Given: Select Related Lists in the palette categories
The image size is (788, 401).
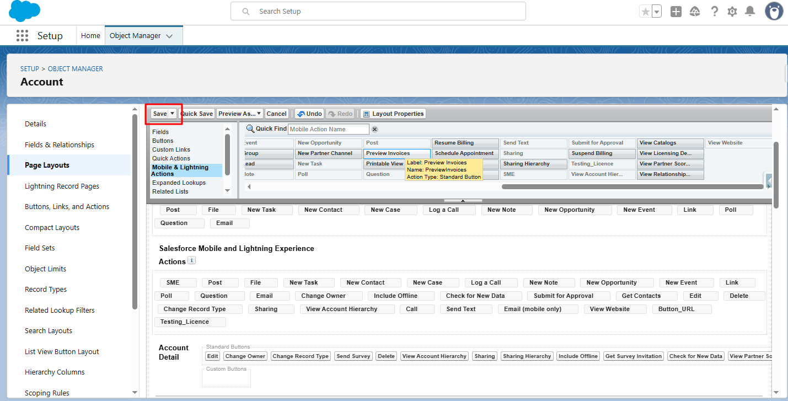Looking at the screenshot, I should point(170,191).
